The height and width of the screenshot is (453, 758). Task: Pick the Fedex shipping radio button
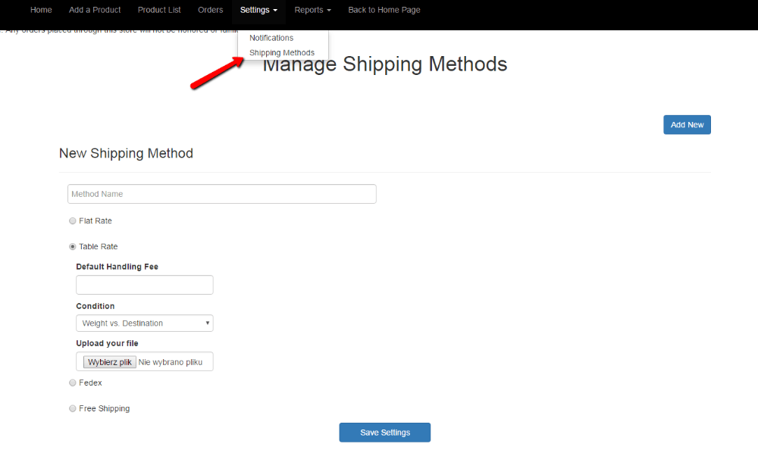(73, 383)
